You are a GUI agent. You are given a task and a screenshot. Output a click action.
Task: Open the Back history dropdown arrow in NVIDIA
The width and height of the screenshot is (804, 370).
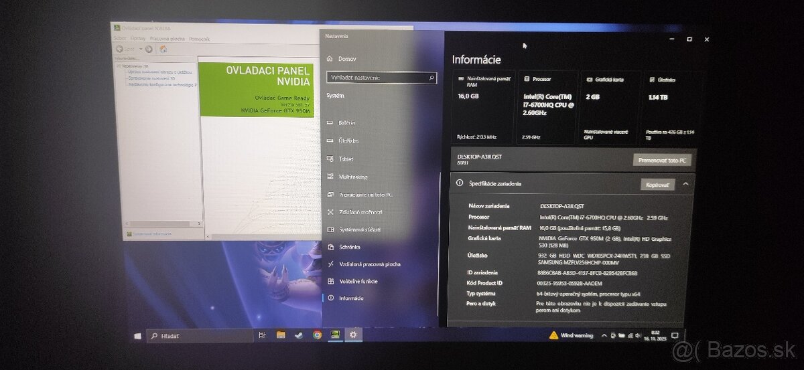141,49
